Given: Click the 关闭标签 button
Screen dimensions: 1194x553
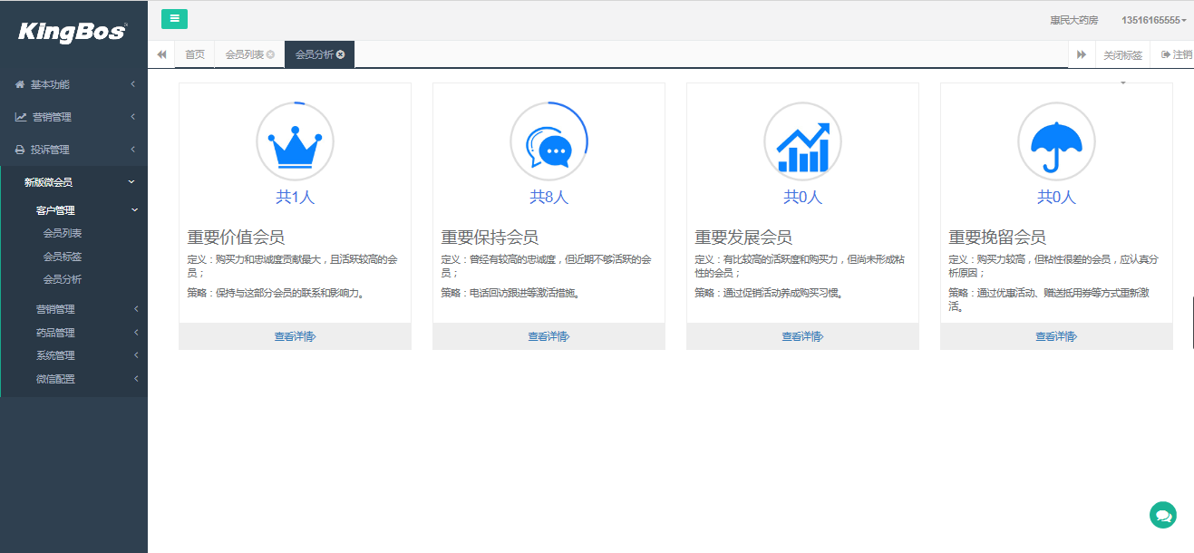Looking at the screenshot, I should click(1124, 53).
